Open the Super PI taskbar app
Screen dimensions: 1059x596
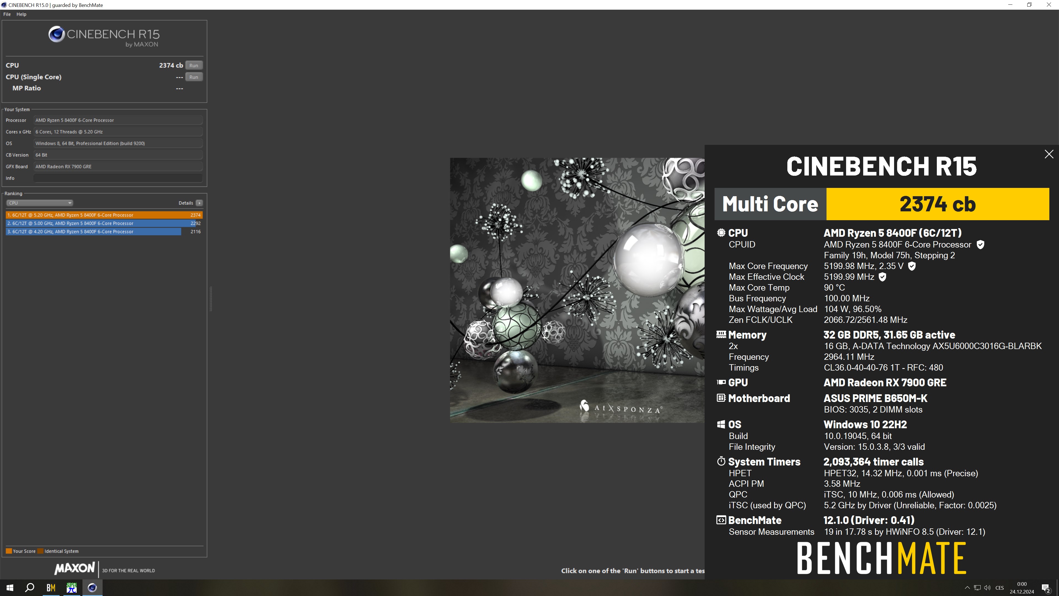[71, 588]
